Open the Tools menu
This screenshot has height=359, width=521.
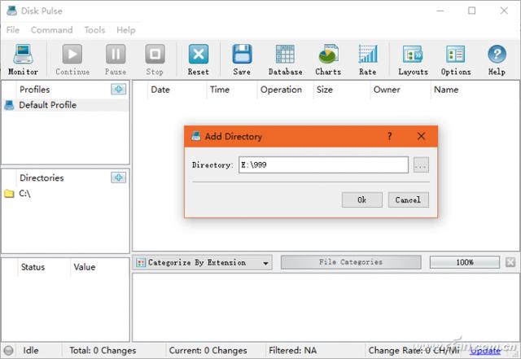94,30
